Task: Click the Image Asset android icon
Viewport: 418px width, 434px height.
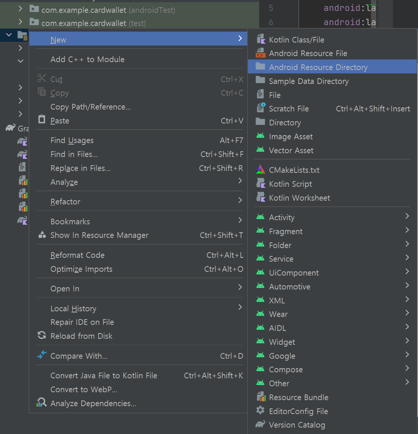Action: pyautogui.click(x=260, y=136)
